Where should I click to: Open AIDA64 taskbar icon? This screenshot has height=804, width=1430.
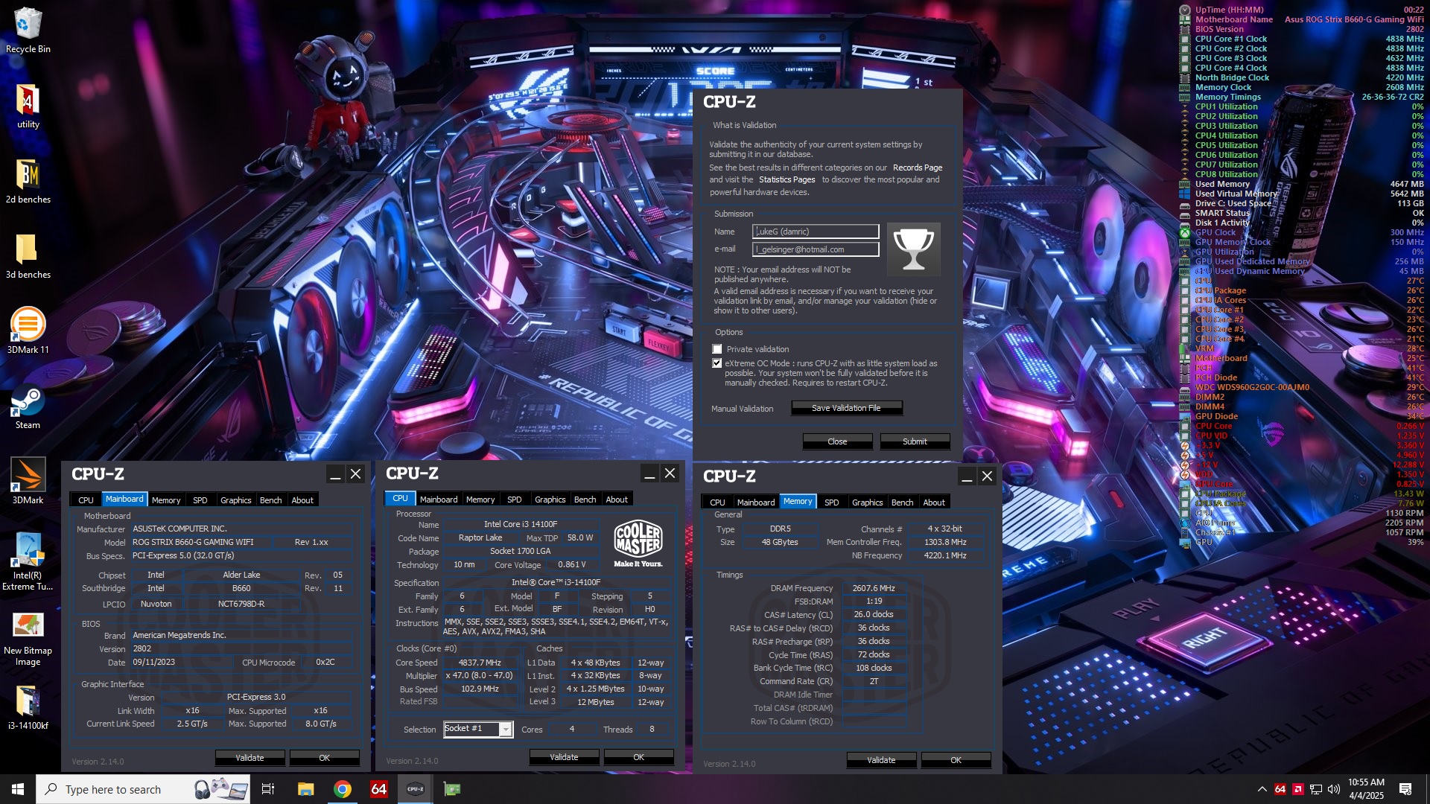(379, 789)
